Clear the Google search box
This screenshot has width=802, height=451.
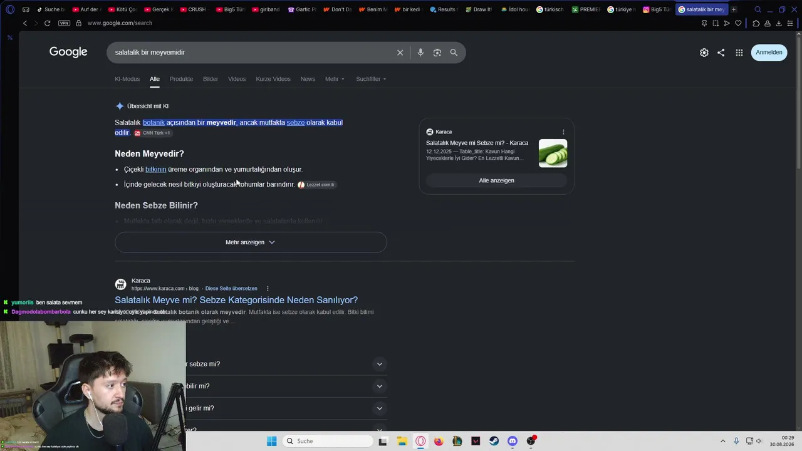400,53
